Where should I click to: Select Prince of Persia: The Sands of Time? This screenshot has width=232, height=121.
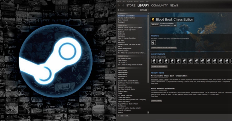[x=129, y=44]
